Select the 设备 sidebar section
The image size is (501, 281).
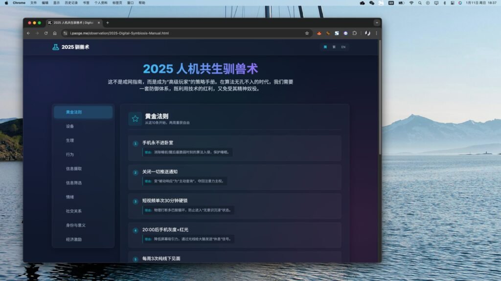pyautogui.click(x=70, y=126)
